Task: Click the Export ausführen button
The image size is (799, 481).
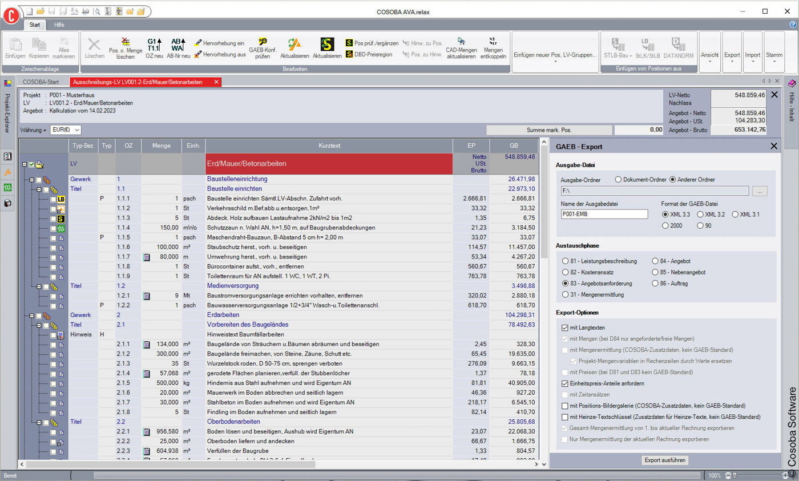Action: click(x=665, y=460)
